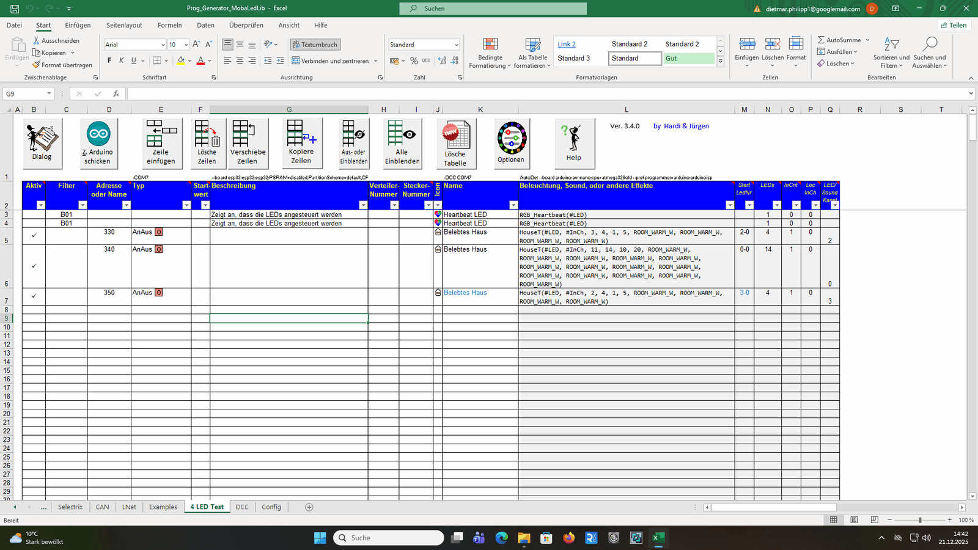This screenshot has height=550, width=978.
Task: Click the zoom slider in status bar
Action: [919, 520]
